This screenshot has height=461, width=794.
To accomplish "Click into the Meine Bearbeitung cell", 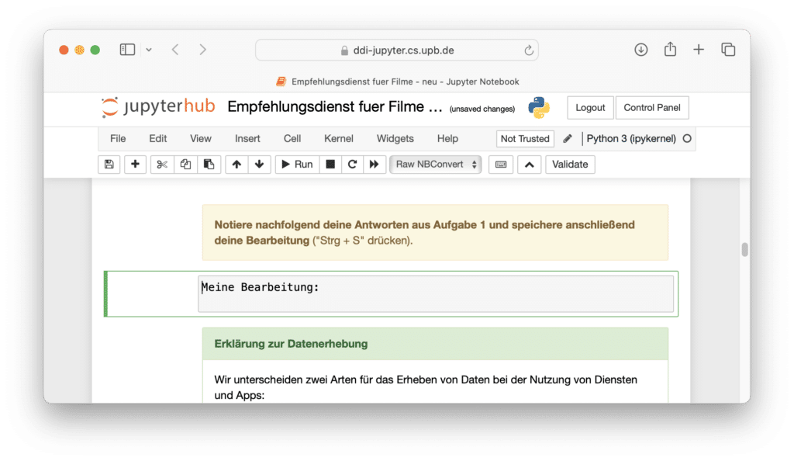I will tap(436, 294).
